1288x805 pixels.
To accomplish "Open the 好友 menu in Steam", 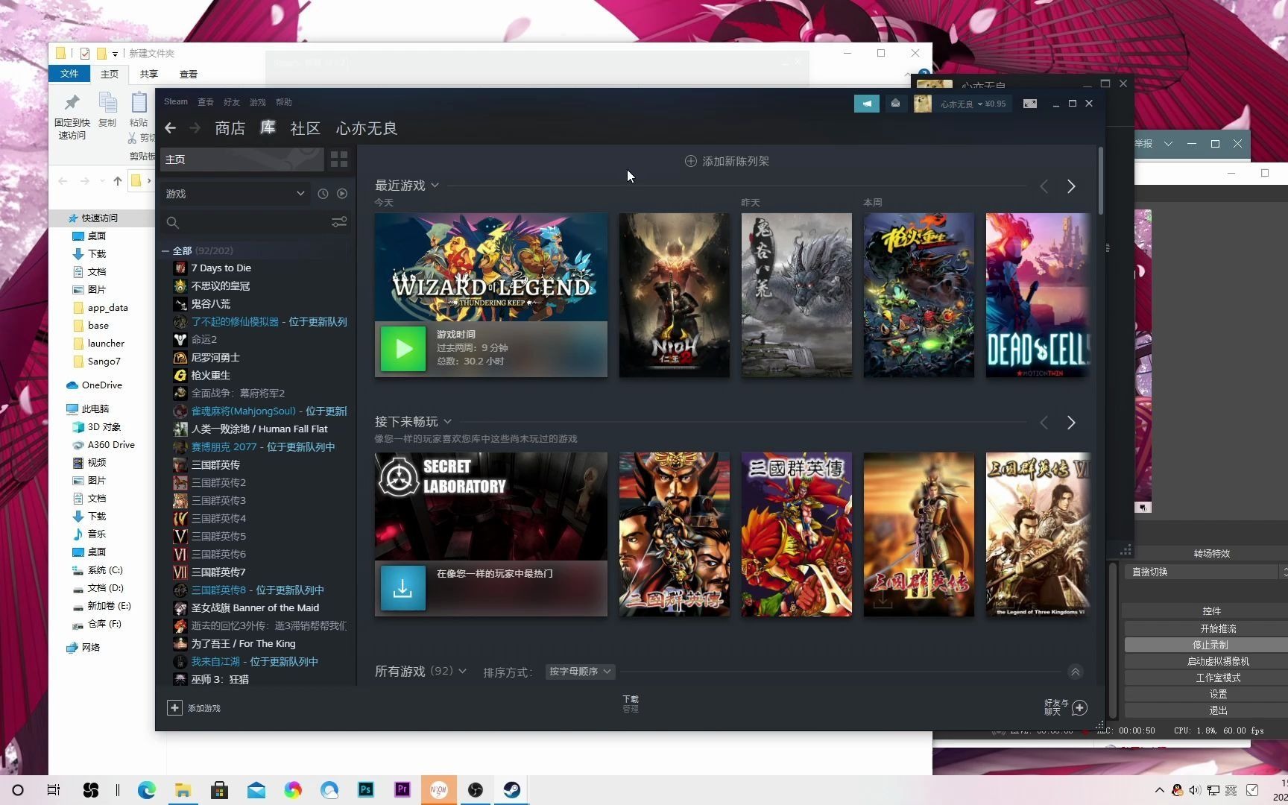I will coord(232,102).
